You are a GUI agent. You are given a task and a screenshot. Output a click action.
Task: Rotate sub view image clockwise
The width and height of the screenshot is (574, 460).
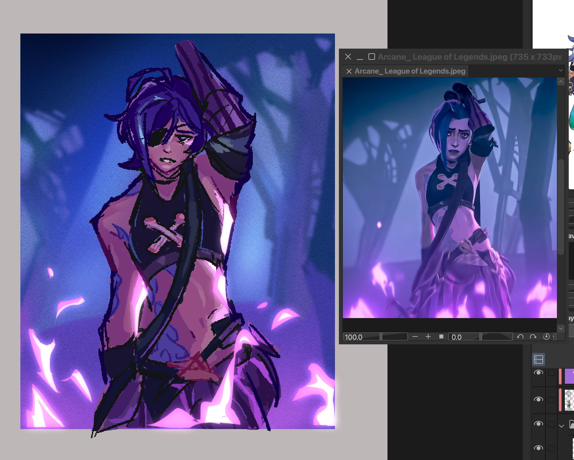pos(533,337)
